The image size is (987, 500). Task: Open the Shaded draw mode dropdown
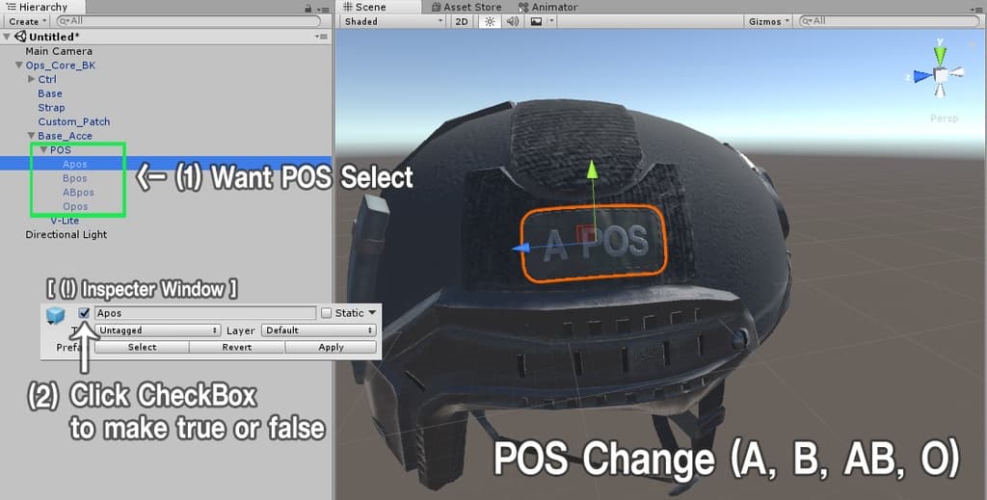393,21
